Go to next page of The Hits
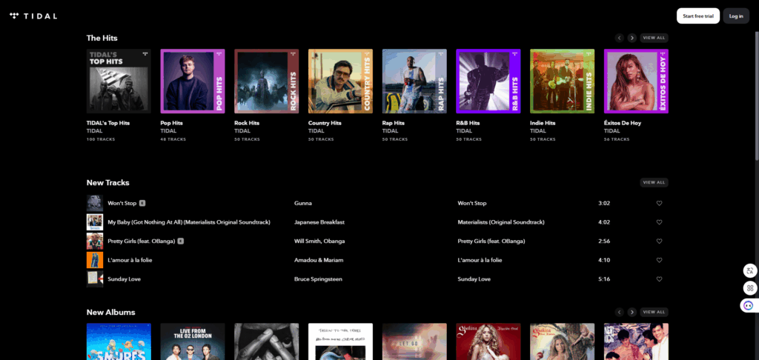Screen dimensions: 759x360 click(x=632, y=38)
